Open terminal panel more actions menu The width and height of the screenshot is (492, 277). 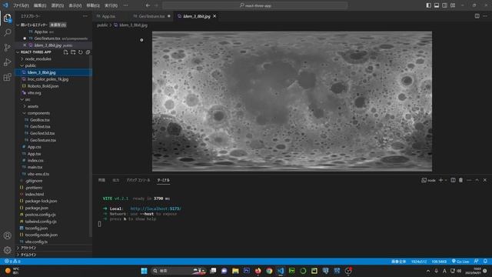click(469, 180)
